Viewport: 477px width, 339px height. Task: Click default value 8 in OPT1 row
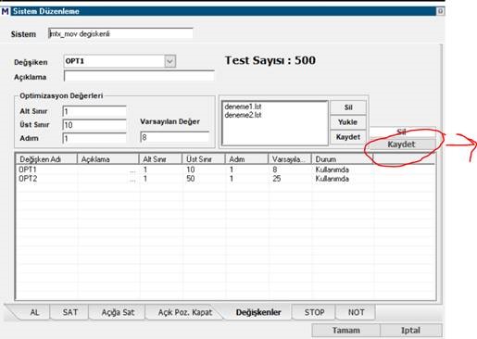275,169
